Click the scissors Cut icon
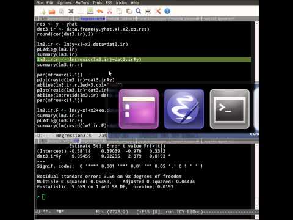The width and height of the screenshot is (293, 220). tap(110, 11)
